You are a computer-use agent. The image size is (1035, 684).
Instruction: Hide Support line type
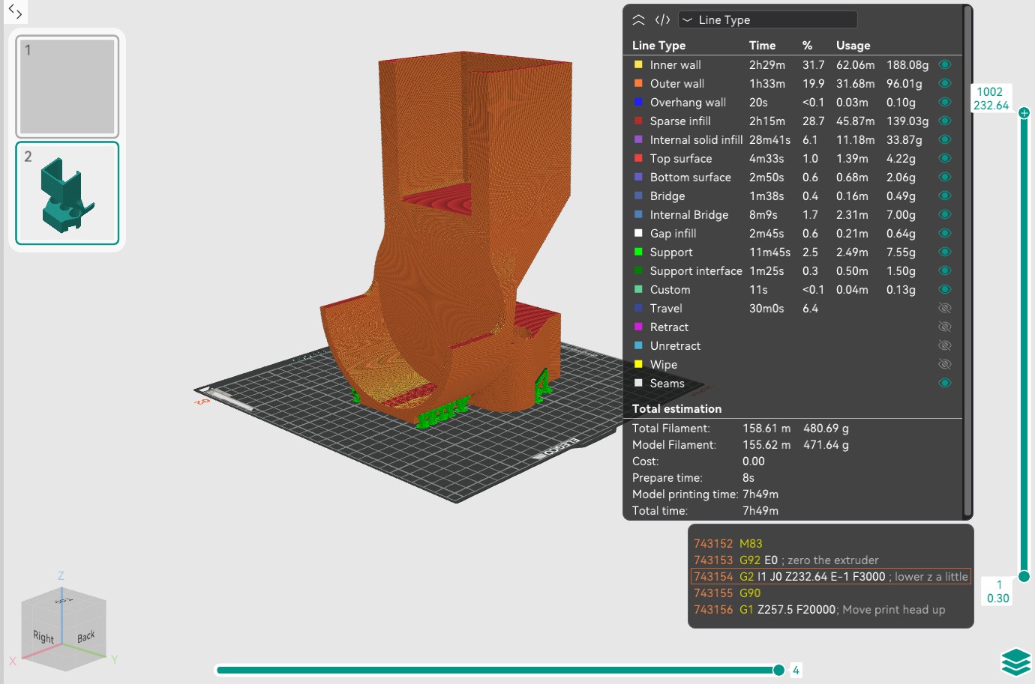tap(945, 252)
